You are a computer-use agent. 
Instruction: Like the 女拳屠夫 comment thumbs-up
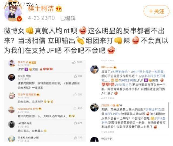pyautogui.click(x=75, y=123)
